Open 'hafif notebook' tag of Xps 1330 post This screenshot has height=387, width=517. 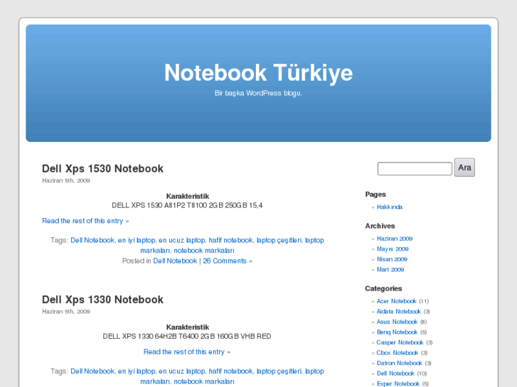pos(230,371)
